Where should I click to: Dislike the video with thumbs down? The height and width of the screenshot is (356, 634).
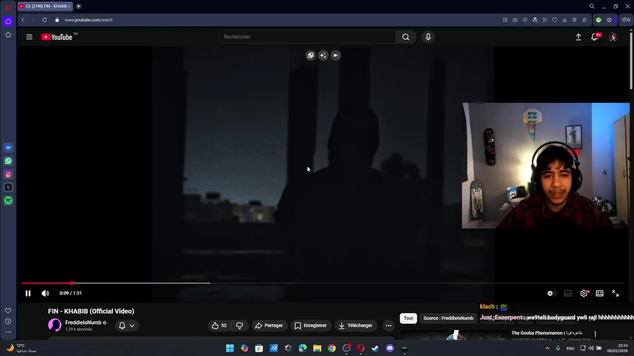coord(240,325)
